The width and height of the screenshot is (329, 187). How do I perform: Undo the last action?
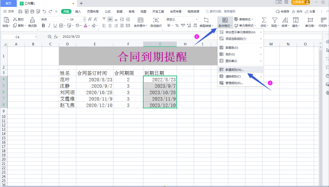click(x=44, y=12)
